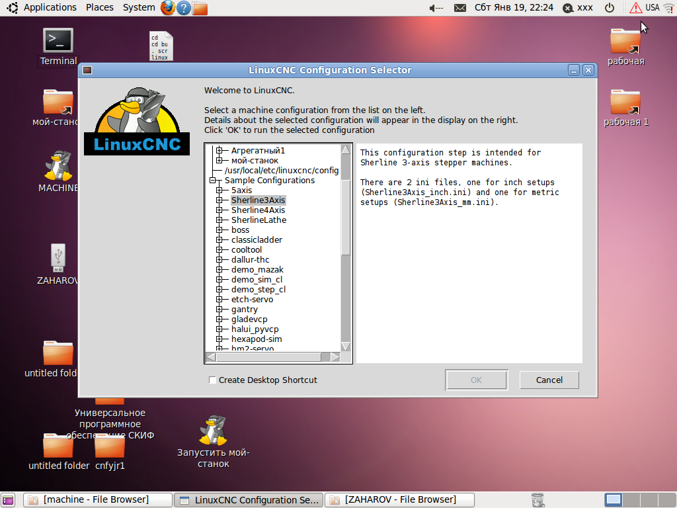Switch to ZAHAROV - File Browser window
This screenshot has height=508, width=677.
(399, 500)
